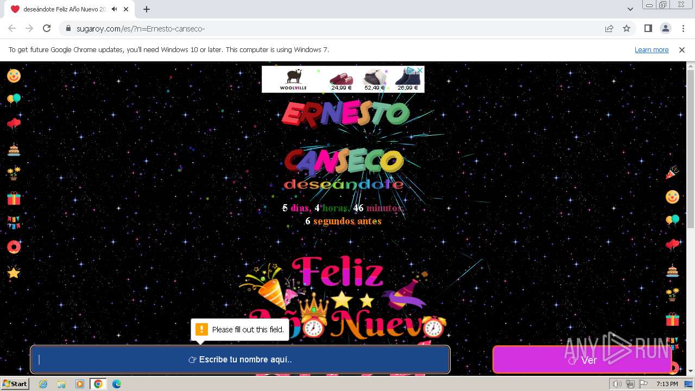The image size is (695, 391).
Task: Click the 'deseándote' rainbow text
Action: [x=344, y=184]
